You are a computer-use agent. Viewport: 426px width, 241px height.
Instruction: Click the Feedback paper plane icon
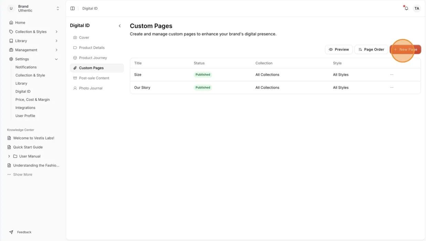[x=11, y=232]
